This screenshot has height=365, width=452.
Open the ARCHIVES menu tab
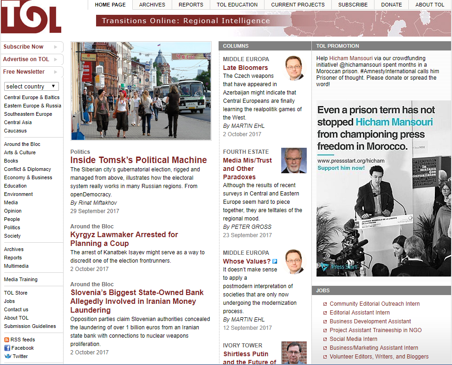pos(152,5)
